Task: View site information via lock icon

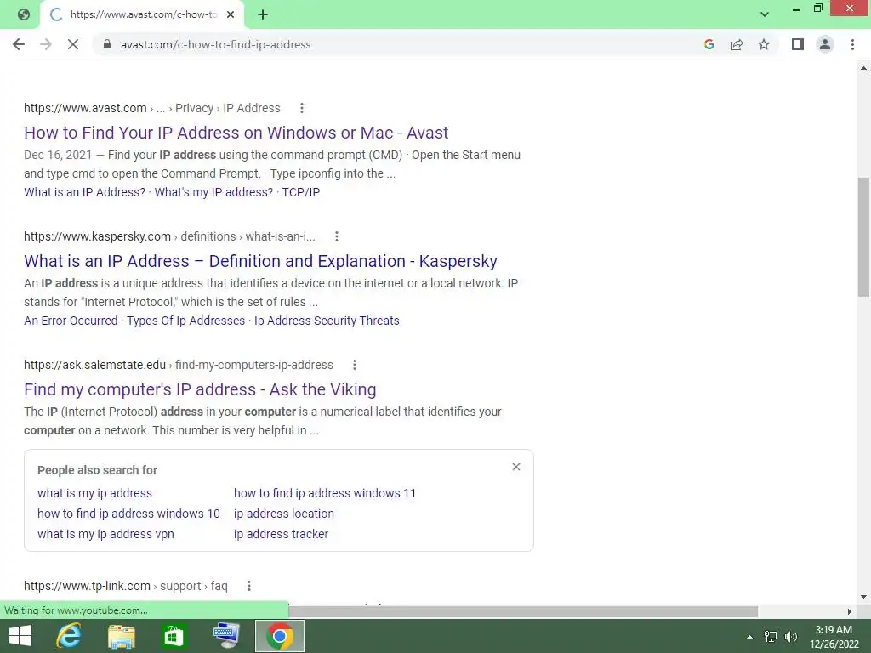Action: coord(107,44)
